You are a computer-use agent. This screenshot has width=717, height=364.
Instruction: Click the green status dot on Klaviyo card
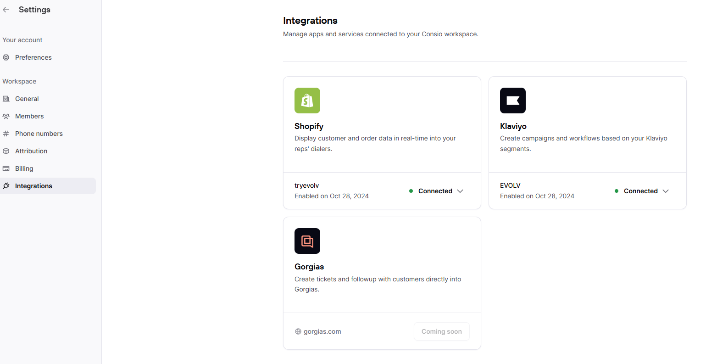tap(617, 191)
